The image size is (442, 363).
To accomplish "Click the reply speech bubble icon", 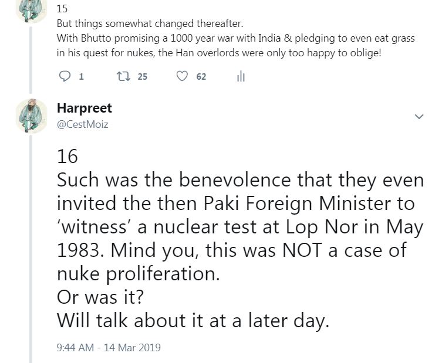I will [x=65, y=77].
